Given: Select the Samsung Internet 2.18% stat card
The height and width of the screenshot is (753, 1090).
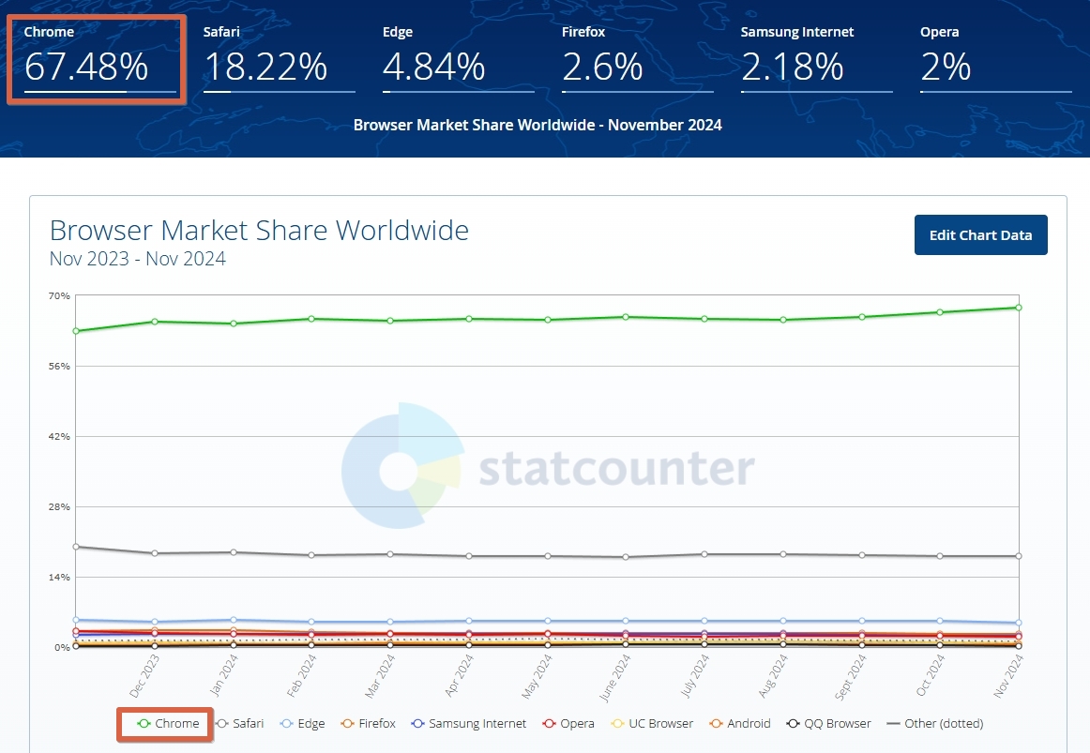Looking at the screenshot, I should tap(817, 58).
